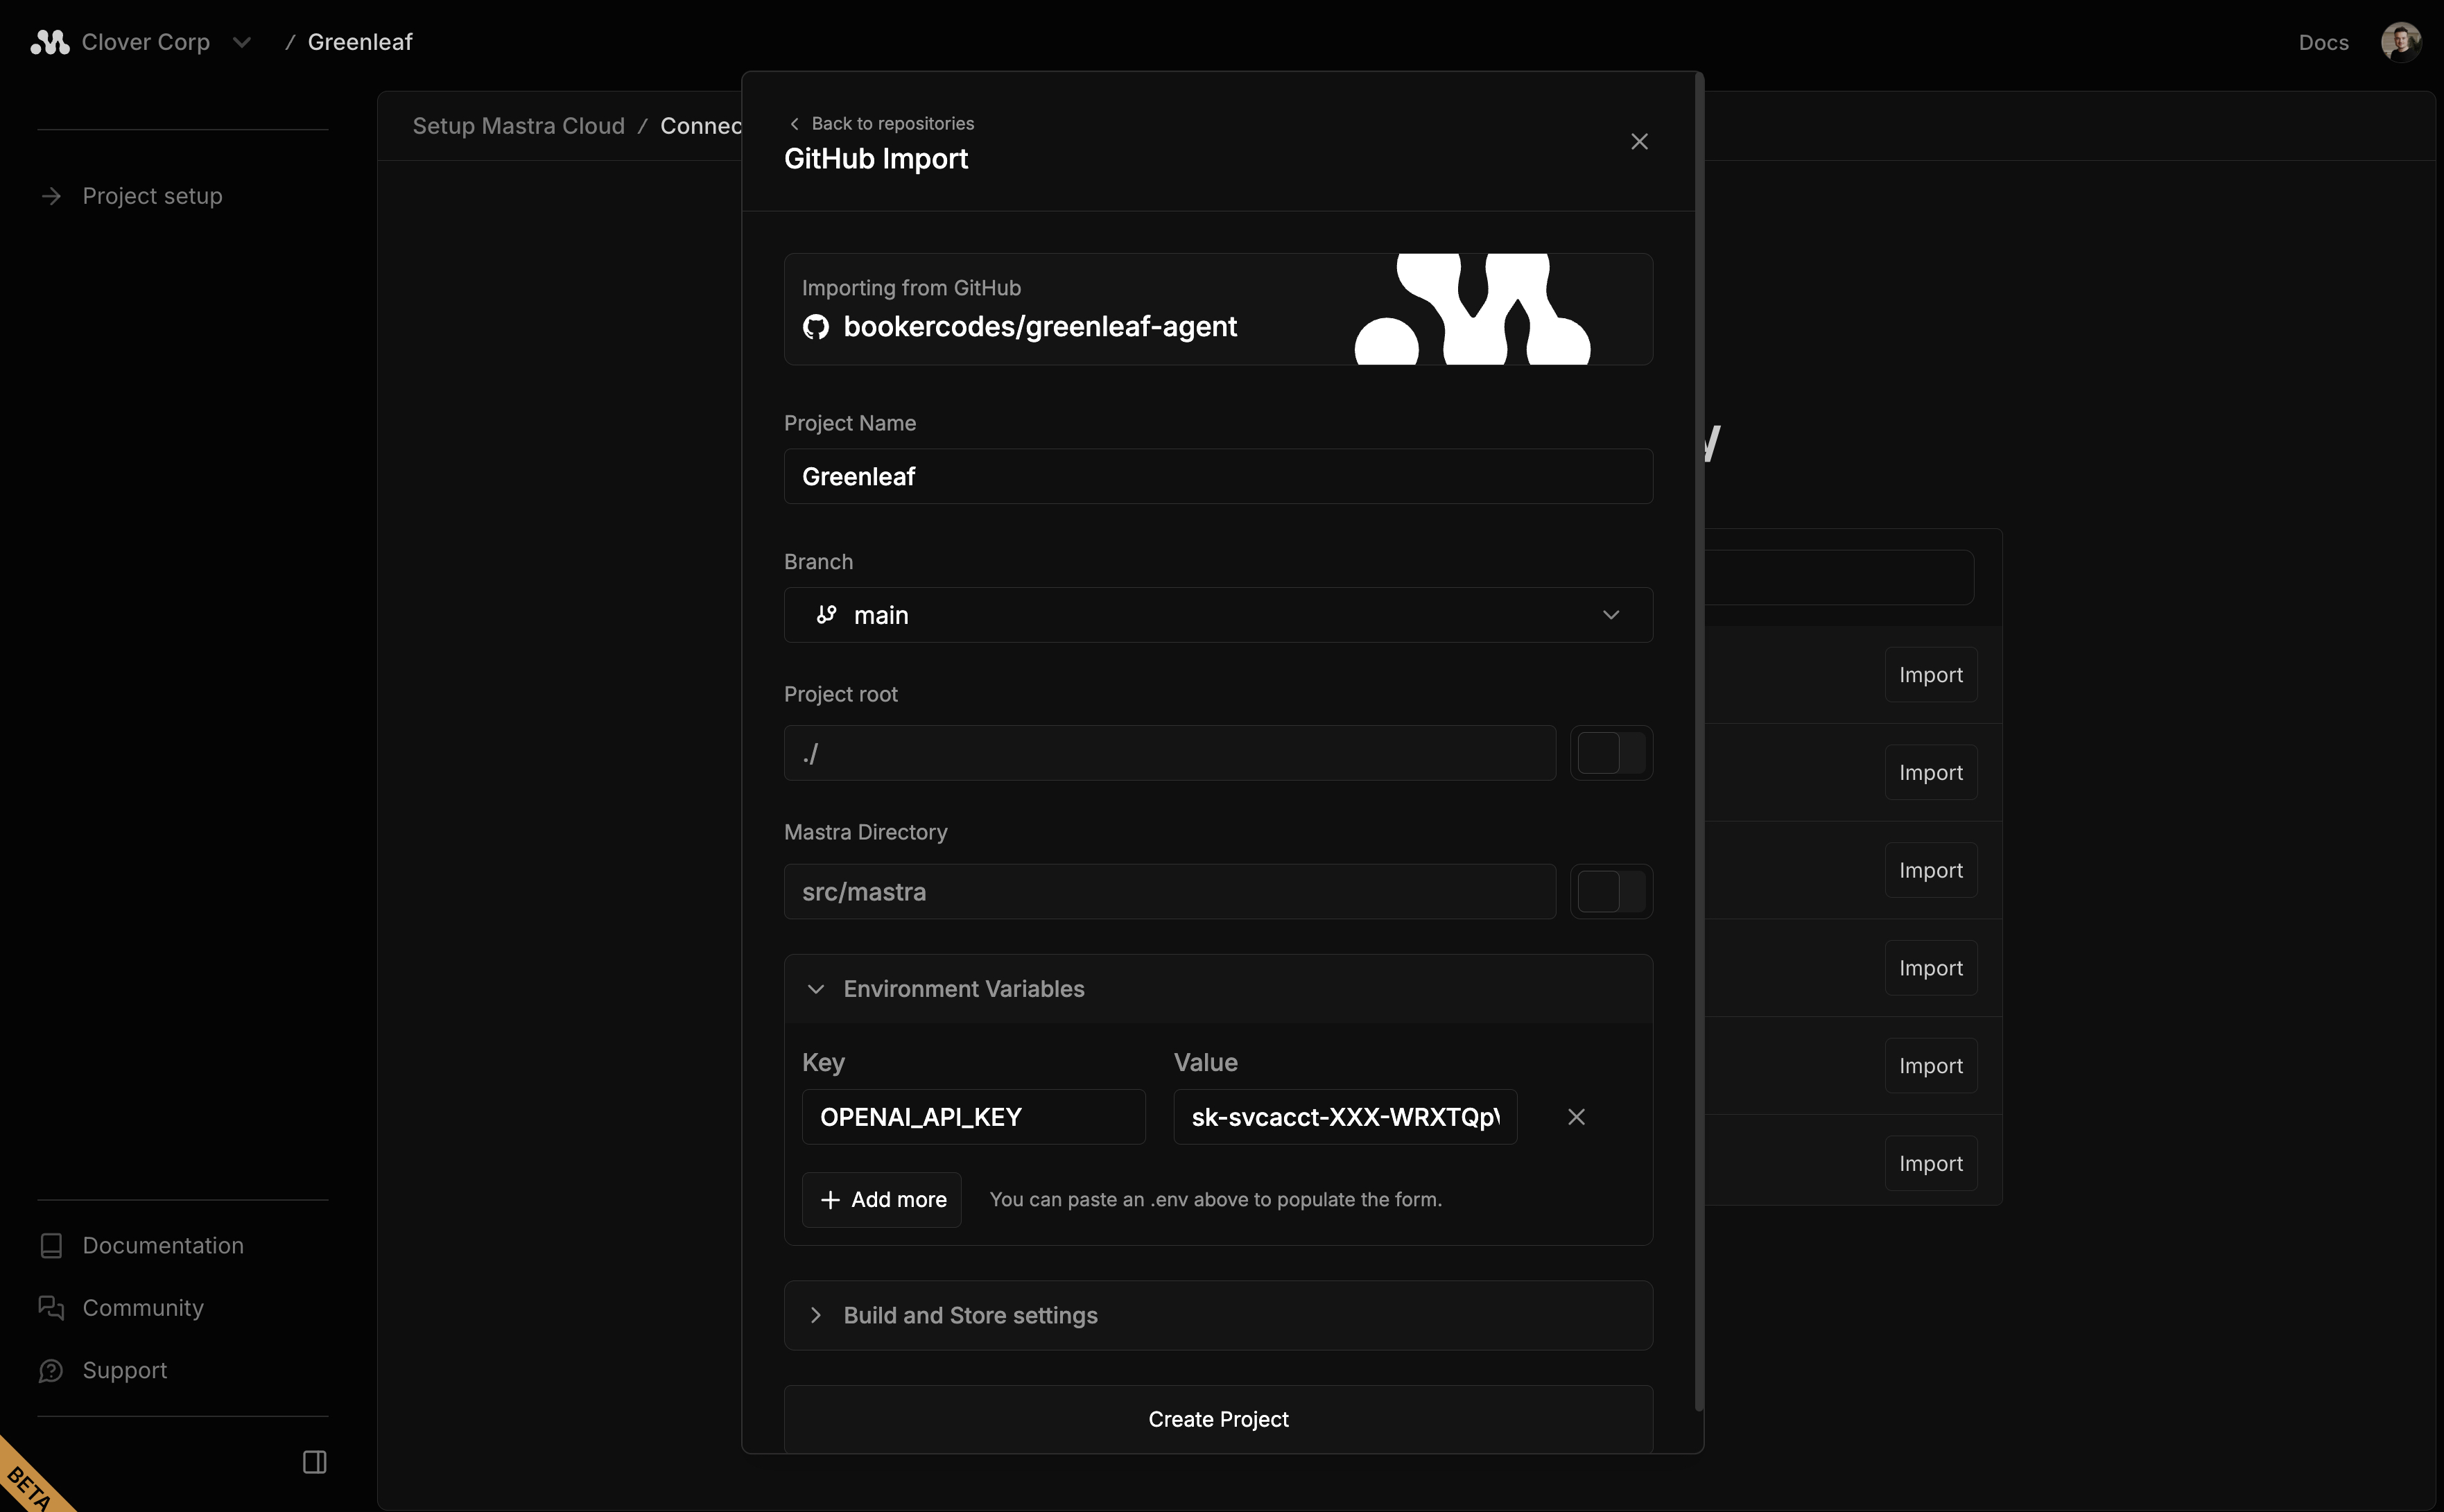
Task: Click Setup Mastra Cloud breadcrumb
Action: 518,126
